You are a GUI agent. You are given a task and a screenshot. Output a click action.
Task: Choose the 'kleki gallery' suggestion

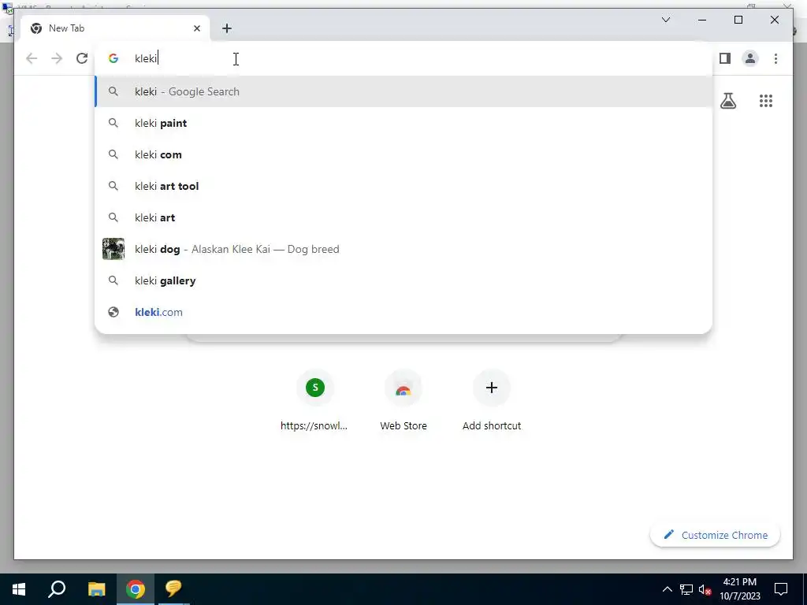pos(403,280)
